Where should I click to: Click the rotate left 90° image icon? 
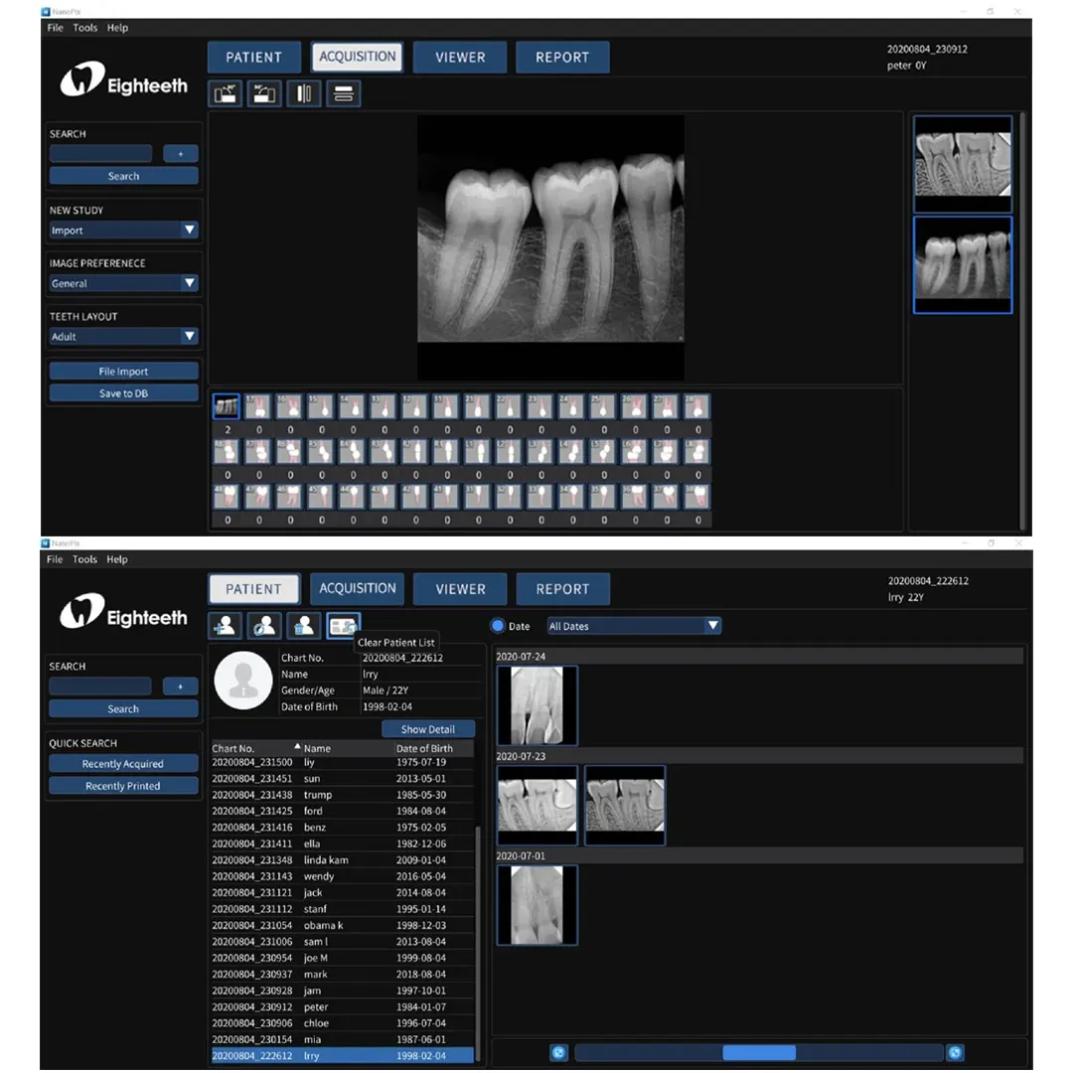tap(225, 94)
